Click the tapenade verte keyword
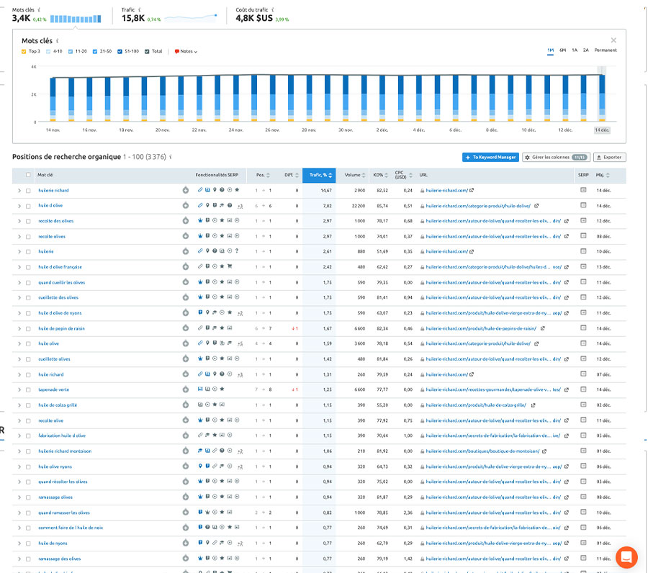 52,389
